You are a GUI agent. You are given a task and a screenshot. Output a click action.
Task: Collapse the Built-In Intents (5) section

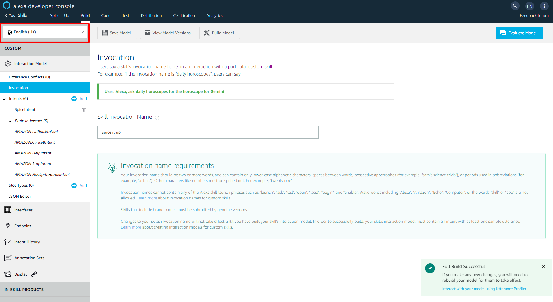tap(10, 121)
